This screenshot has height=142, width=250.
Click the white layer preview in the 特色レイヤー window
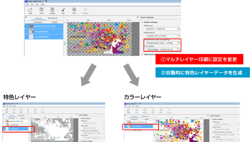[x=52, y=129]
